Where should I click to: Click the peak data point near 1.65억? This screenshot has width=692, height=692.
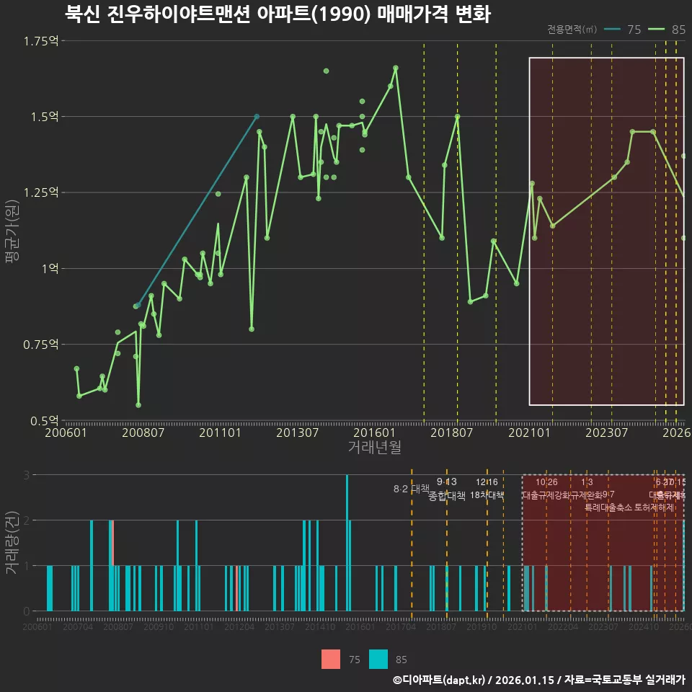click(396, 68)
